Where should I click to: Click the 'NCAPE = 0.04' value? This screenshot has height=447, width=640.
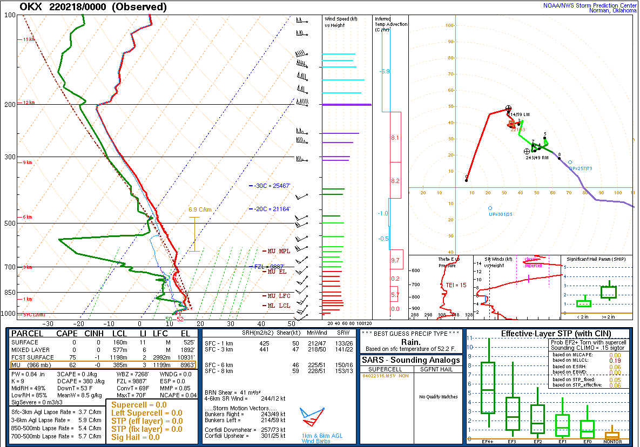178,395
